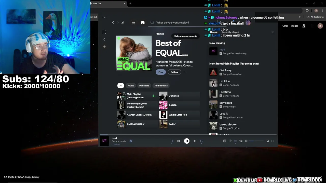
Task: Switch to the Queue tab
Action: [214, 32]
